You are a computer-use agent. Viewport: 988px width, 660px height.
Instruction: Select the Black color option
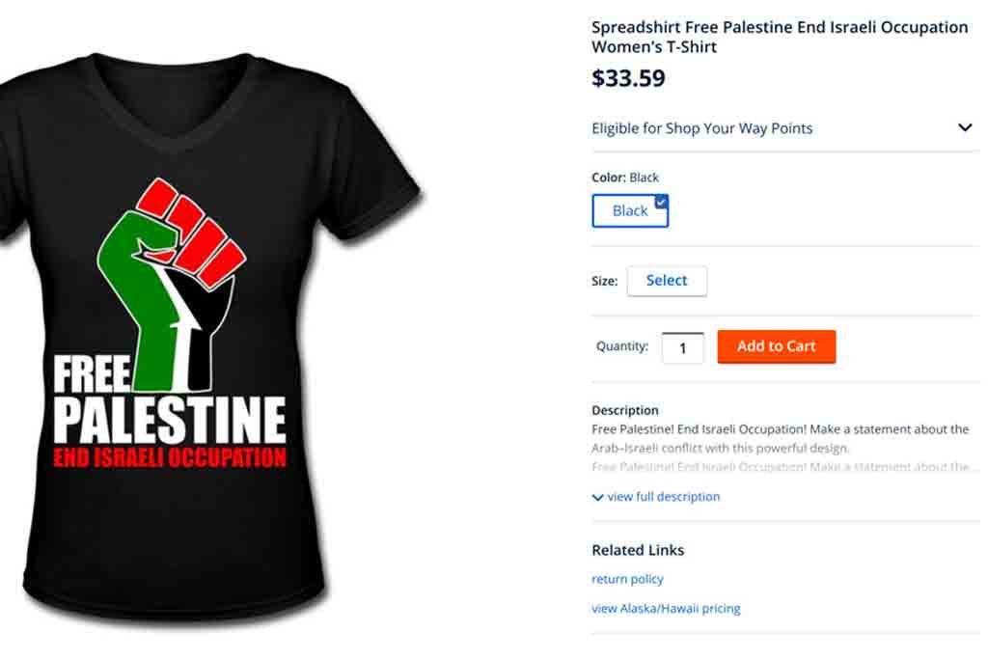pyautogui.click(x=630, y=210)
